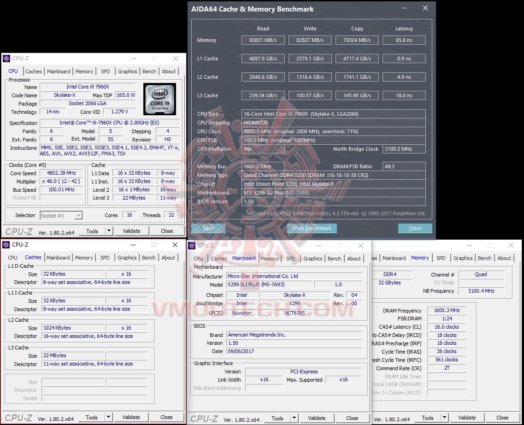Switch to the About tab in the Memory window
Viewport: 524px width, 425px height.
pos(504,258)
